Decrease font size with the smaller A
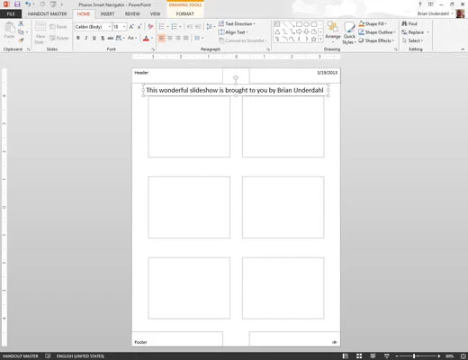 pyautogui.click(x=139, y=27)
